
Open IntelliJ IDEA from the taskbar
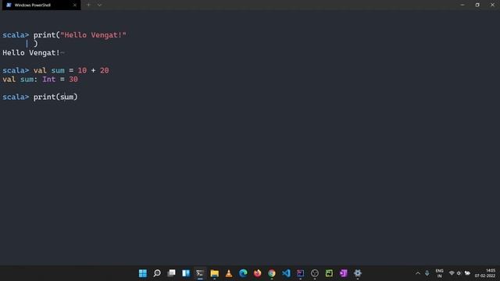300,273
